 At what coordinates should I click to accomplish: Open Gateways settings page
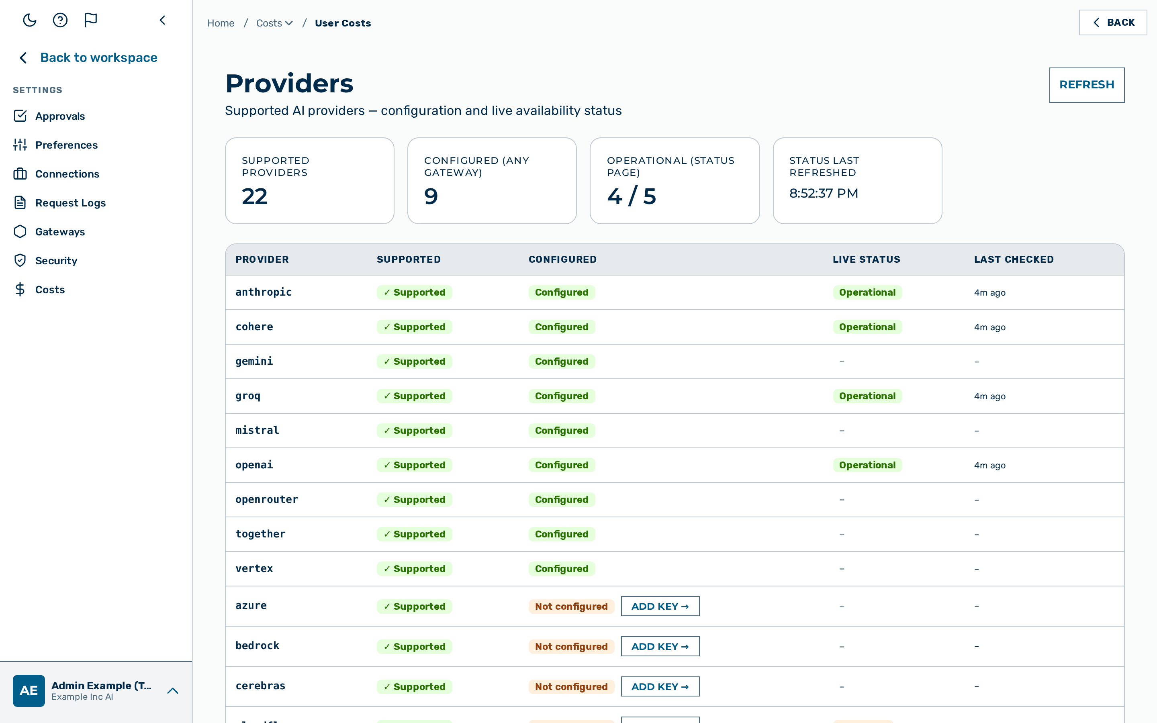tap(60, 232)
